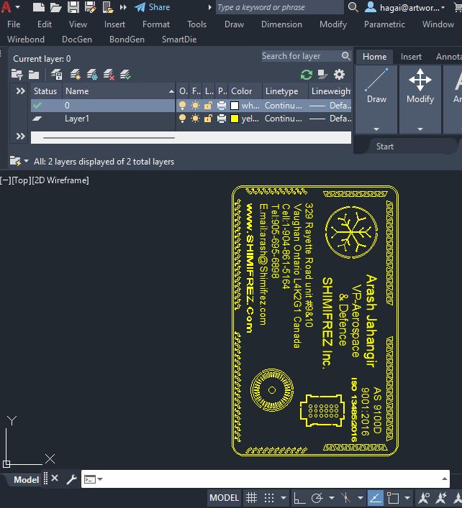Click the green Refresh layers icon

click(x=307, y=75)
